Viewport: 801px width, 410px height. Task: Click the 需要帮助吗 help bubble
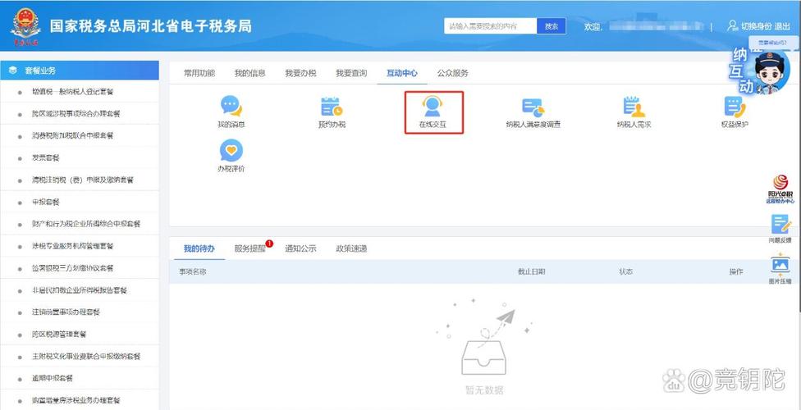coord(771,43)
